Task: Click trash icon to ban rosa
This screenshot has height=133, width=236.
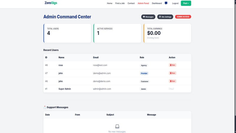Action: point(171,65)
